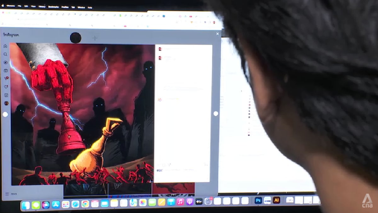Viewport: 378px width, 213px height.
Task: Open the profile avatar in sidebar
Action: (6, 103)
